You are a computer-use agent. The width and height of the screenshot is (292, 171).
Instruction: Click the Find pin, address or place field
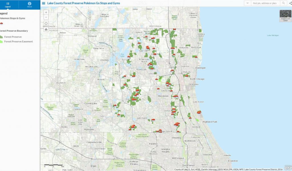265,3
